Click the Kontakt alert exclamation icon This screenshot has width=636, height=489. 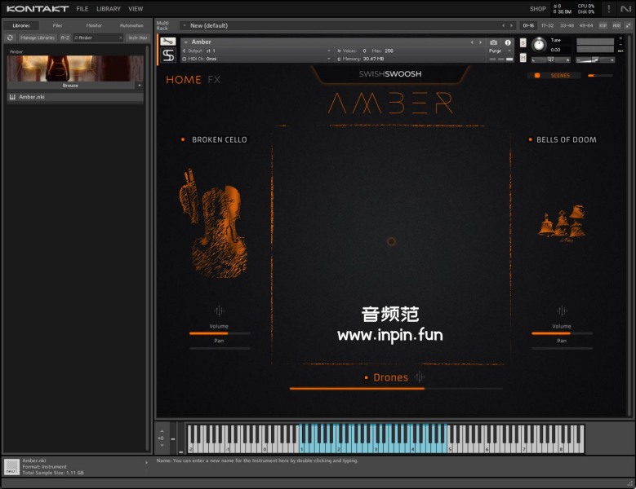click(608, 8)
